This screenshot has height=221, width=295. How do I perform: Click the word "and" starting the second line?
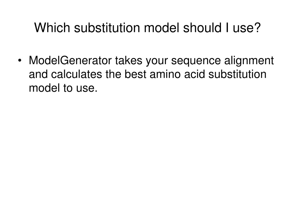point(38,74)
